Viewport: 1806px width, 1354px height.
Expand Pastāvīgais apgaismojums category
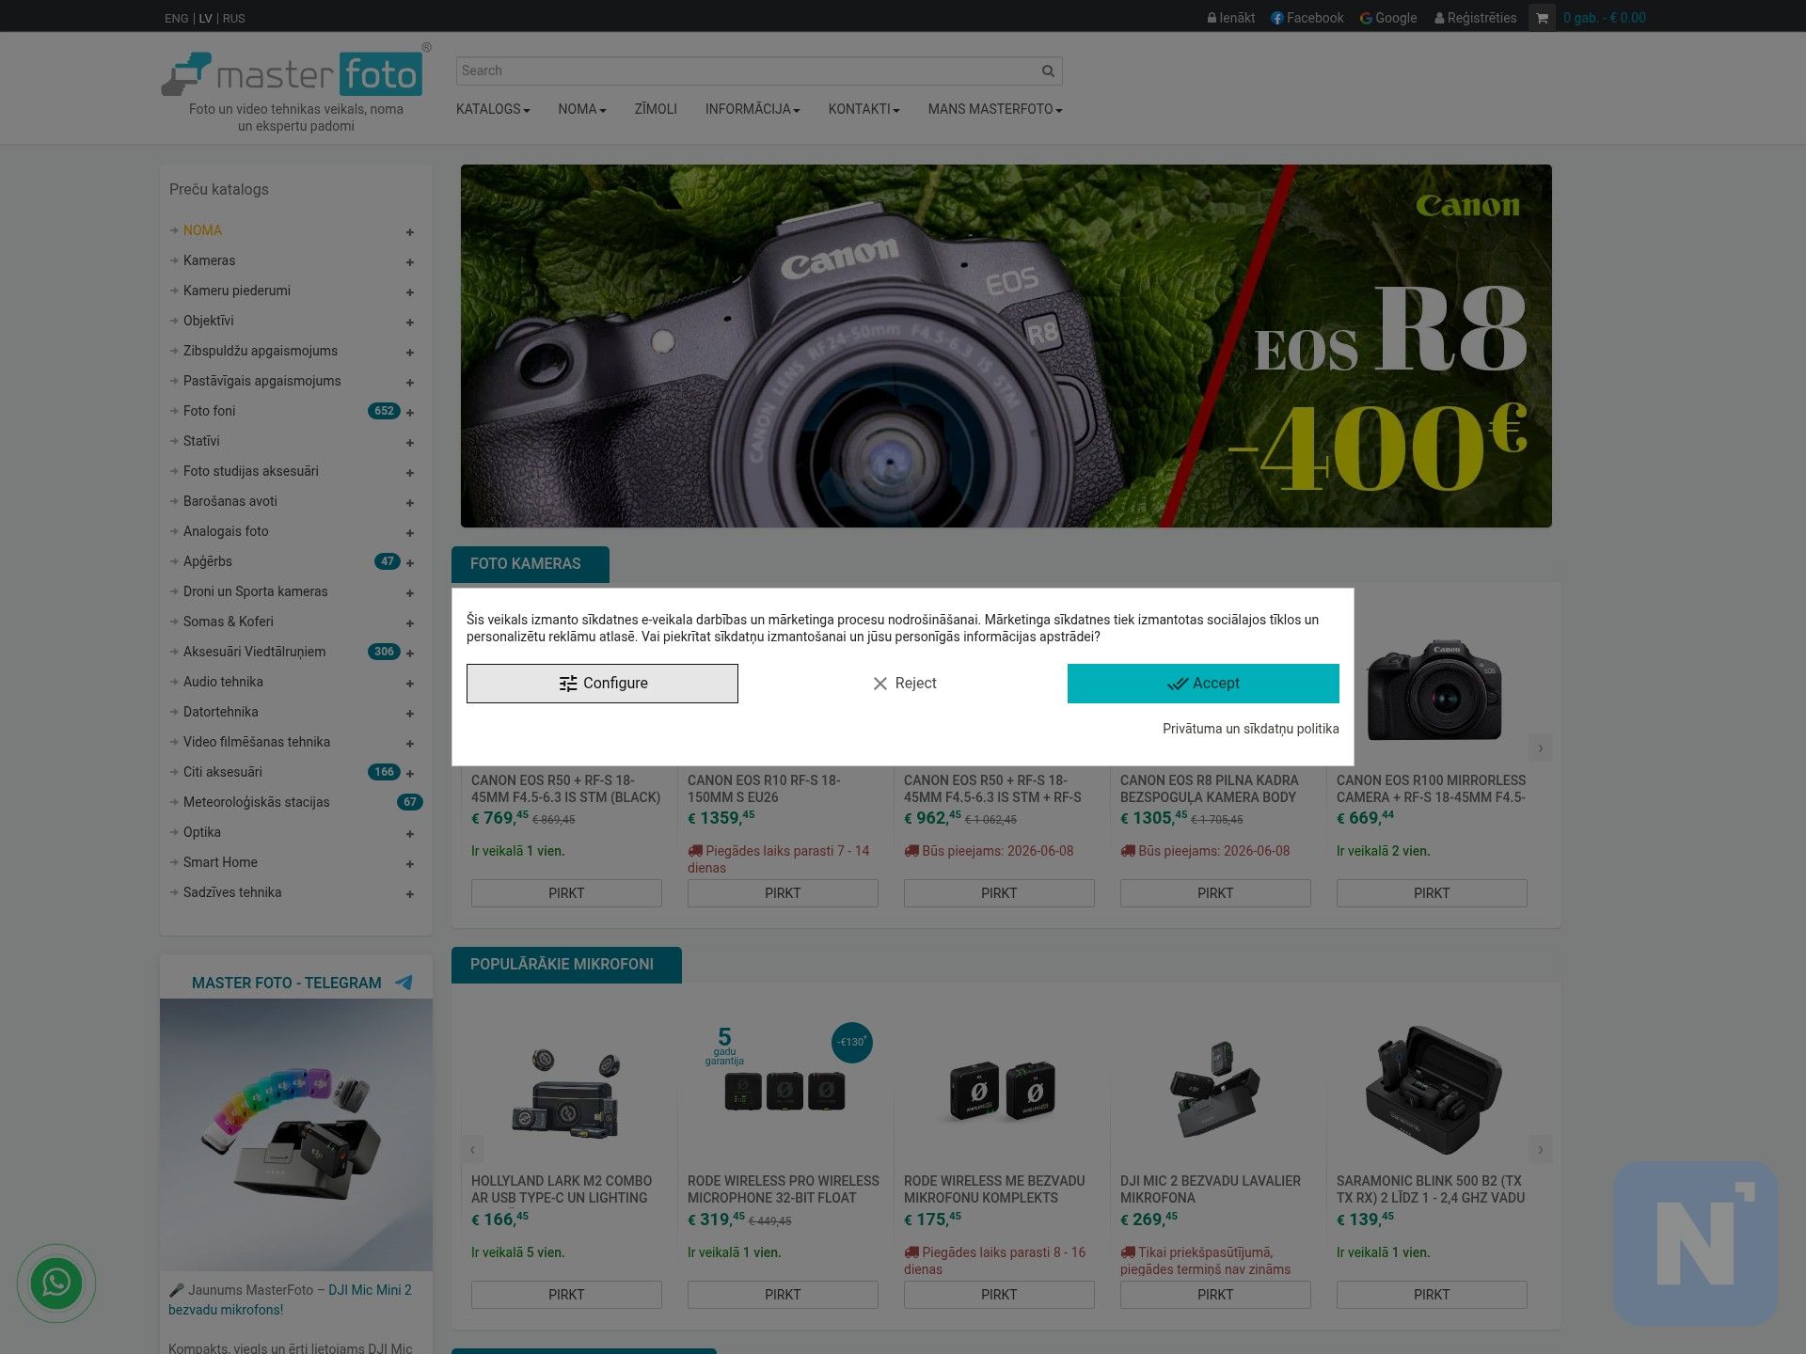pyautogui.click(x=410, y=383)
